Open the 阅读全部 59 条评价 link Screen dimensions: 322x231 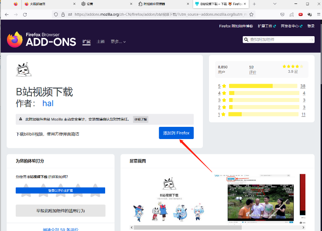61,229
